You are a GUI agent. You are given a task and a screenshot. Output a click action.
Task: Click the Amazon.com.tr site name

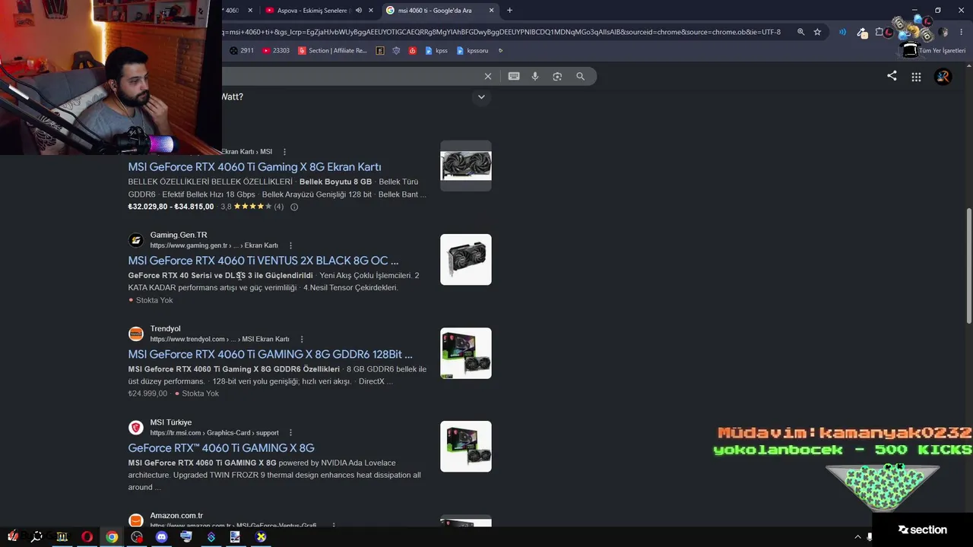[176, 516]
